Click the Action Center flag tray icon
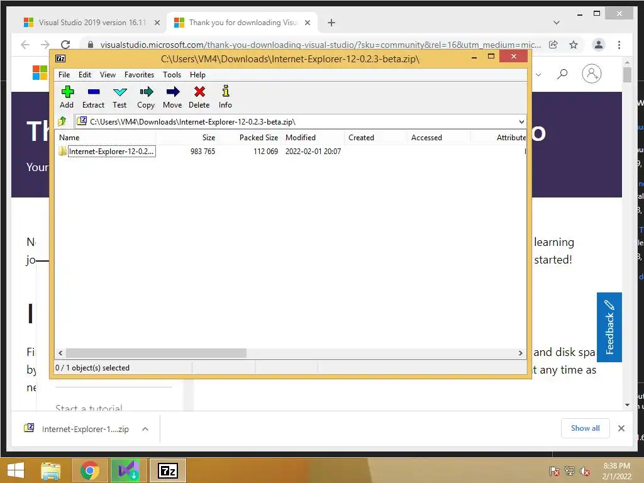 click(554, 471)
